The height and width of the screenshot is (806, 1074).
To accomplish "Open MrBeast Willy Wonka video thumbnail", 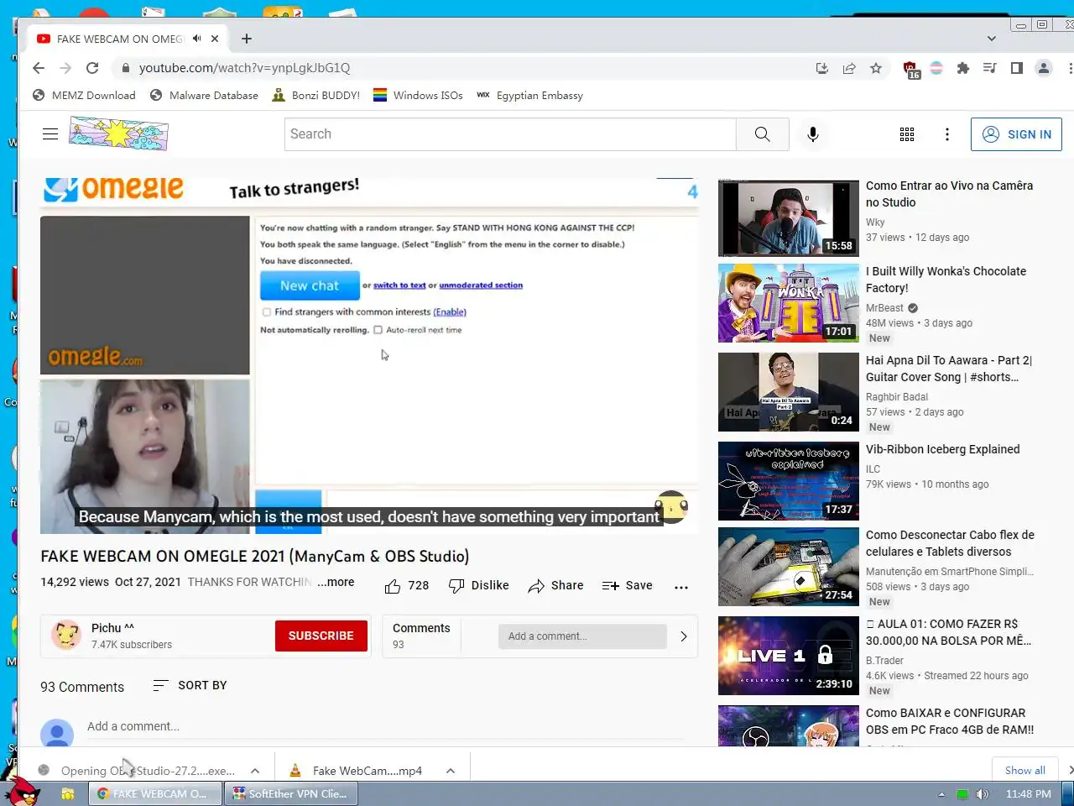I will (x=789, y=303).
